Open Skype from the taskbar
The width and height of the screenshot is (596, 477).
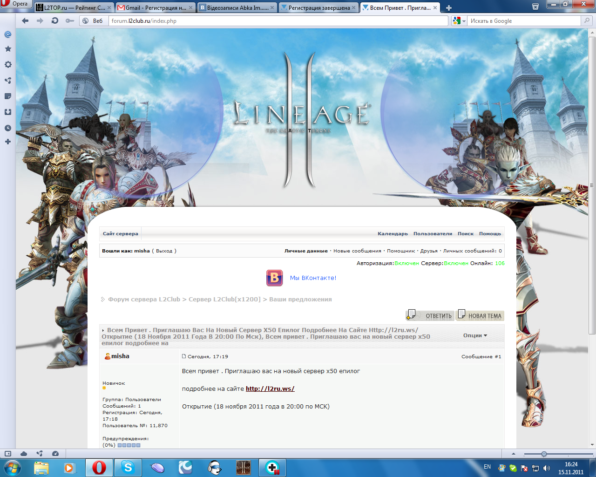(x=128, y=467)
